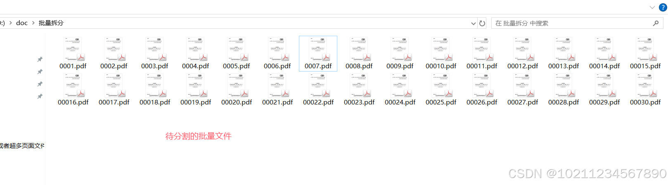Click the 00015.pdf file icon
668x185 pixels.
click(x=645, y=49)
